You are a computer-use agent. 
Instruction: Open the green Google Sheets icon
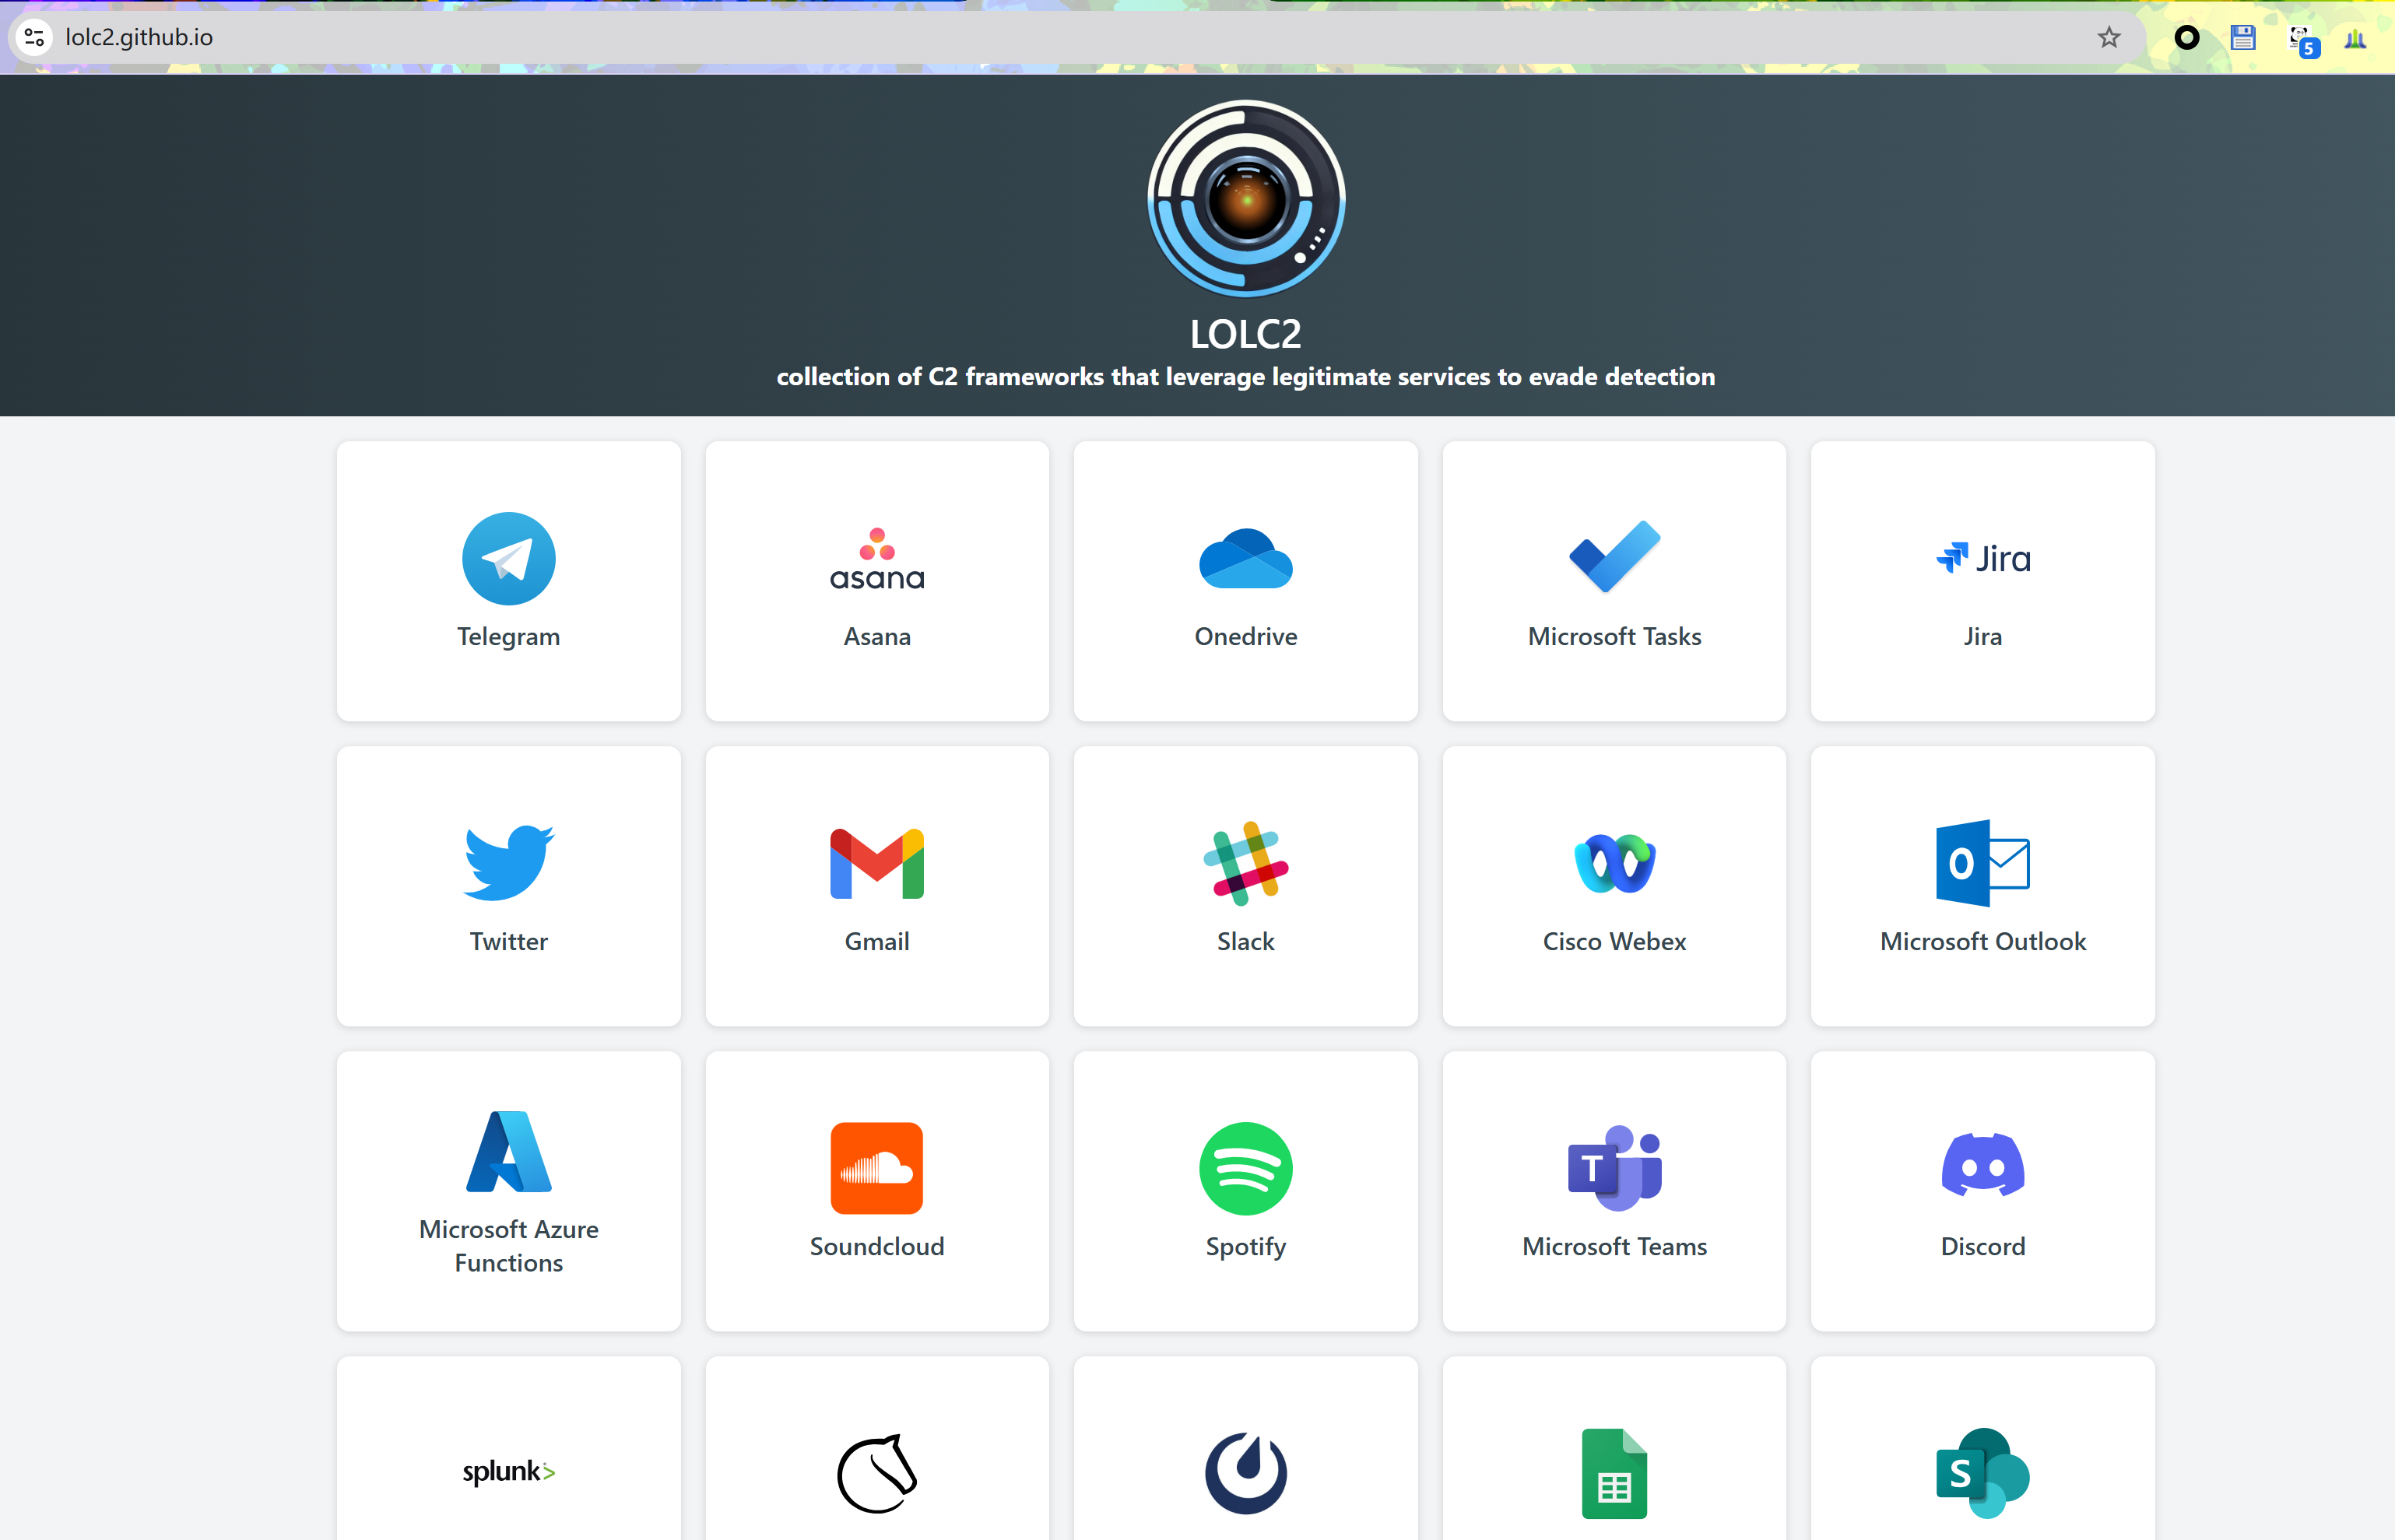coord(1614,1473)
